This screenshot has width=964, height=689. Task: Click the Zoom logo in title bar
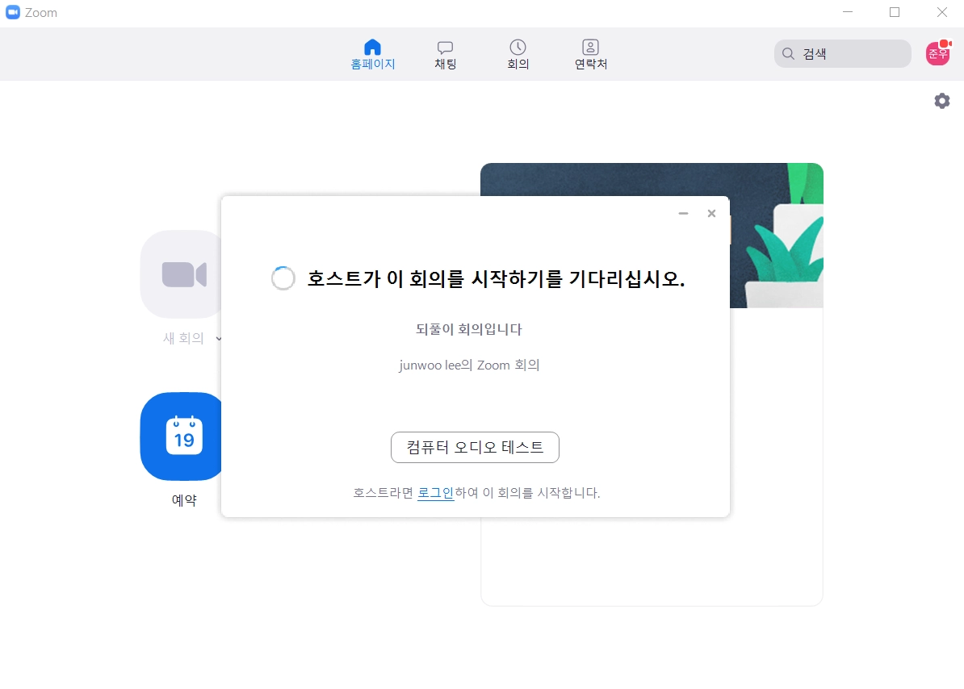click(x=12, y=12)
